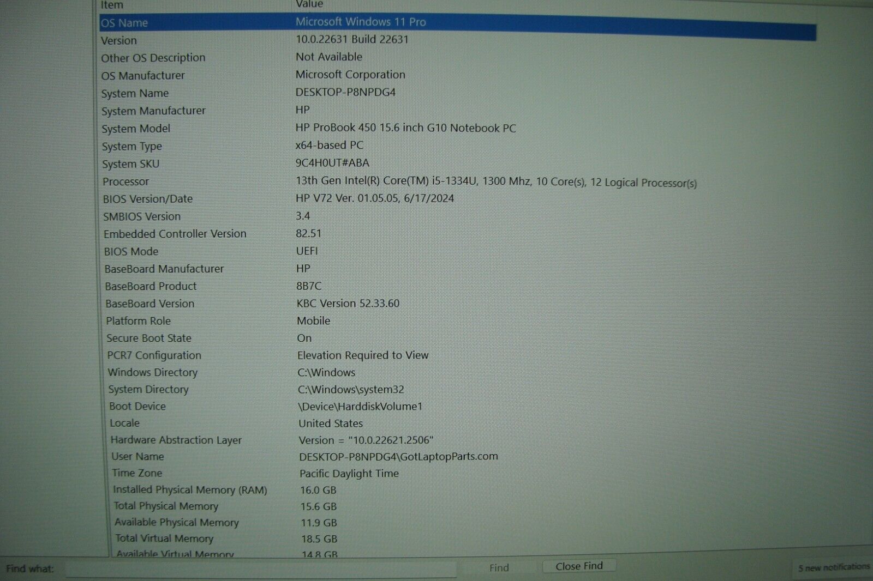The height and width of the screenshot is (581, 873).
Task: Select BaseBoard Manufacturer row
Action: tap(164, 269)
